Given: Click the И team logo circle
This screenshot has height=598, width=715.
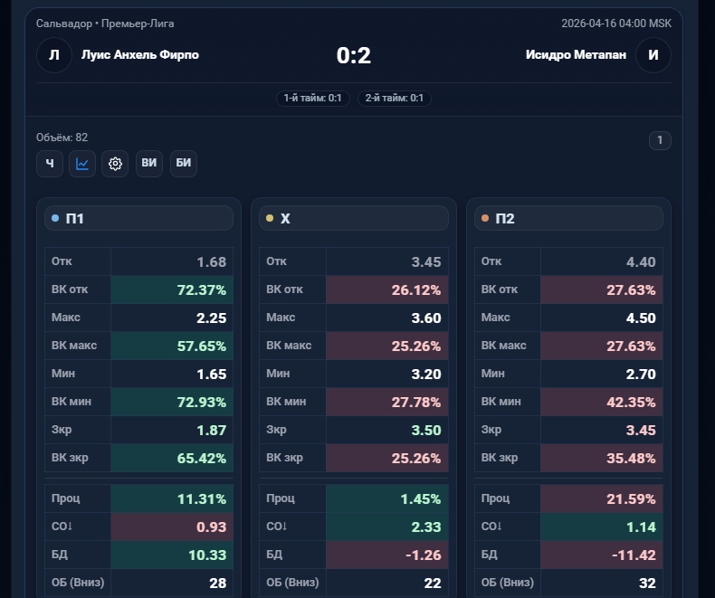Looking at the screenshot, I should (x=653, y=55).
